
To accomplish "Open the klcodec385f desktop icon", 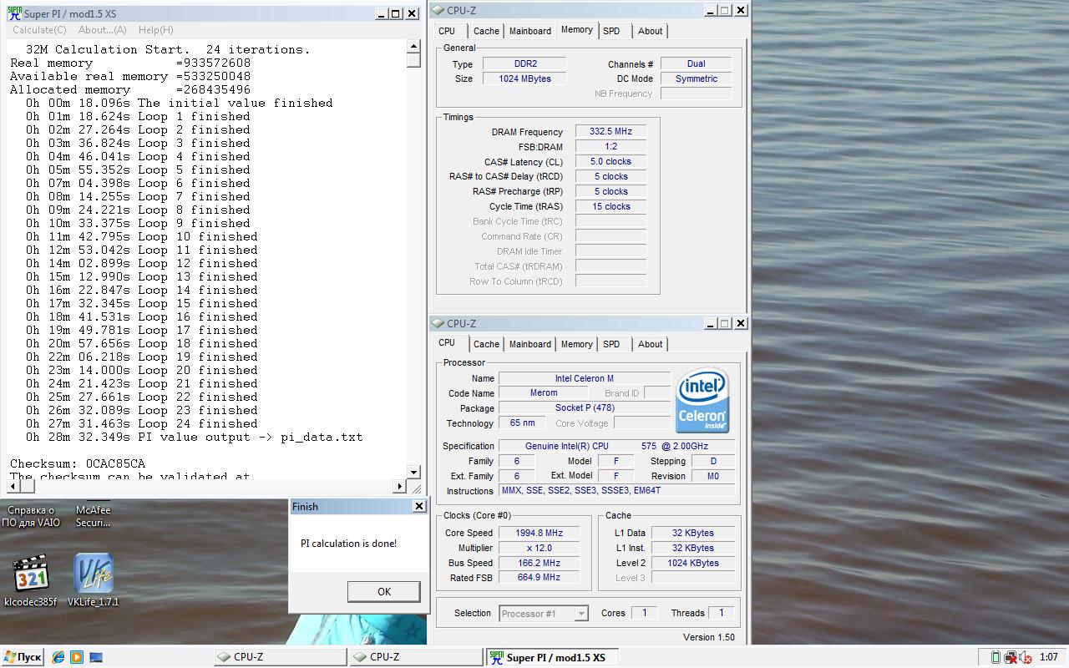I will click(x=31, y=580).
